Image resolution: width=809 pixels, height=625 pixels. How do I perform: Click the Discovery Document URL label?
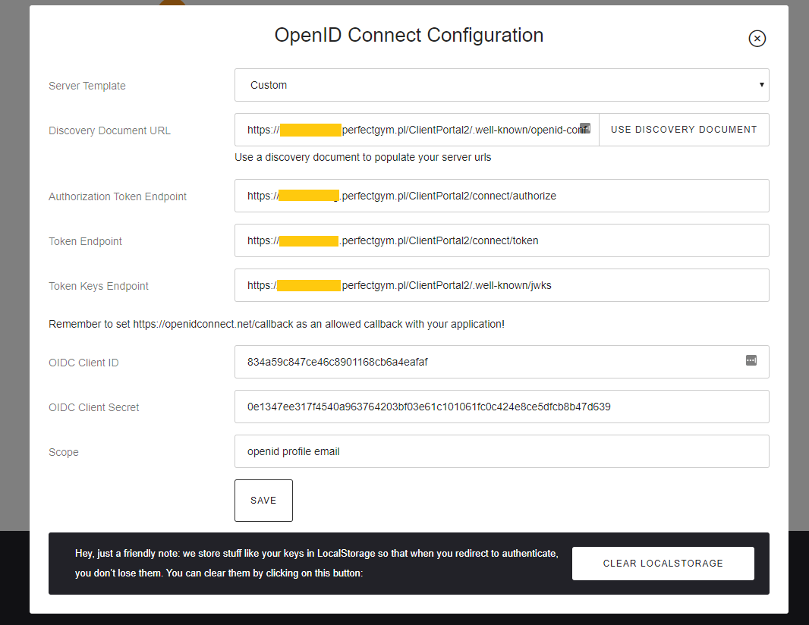pos(109,130)
